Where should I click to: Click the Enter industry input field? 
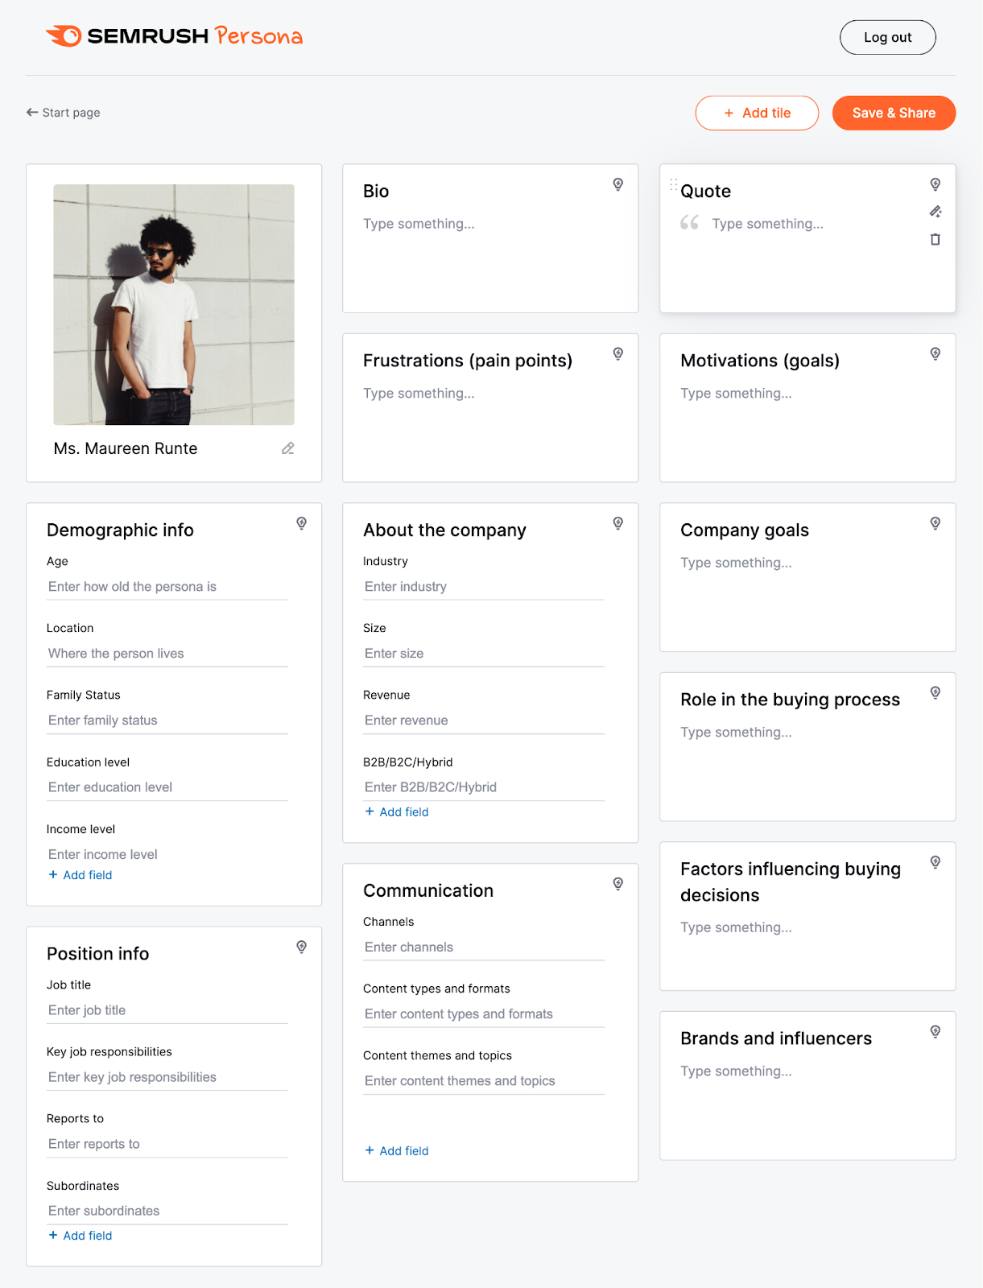click(x=483, y=586)
